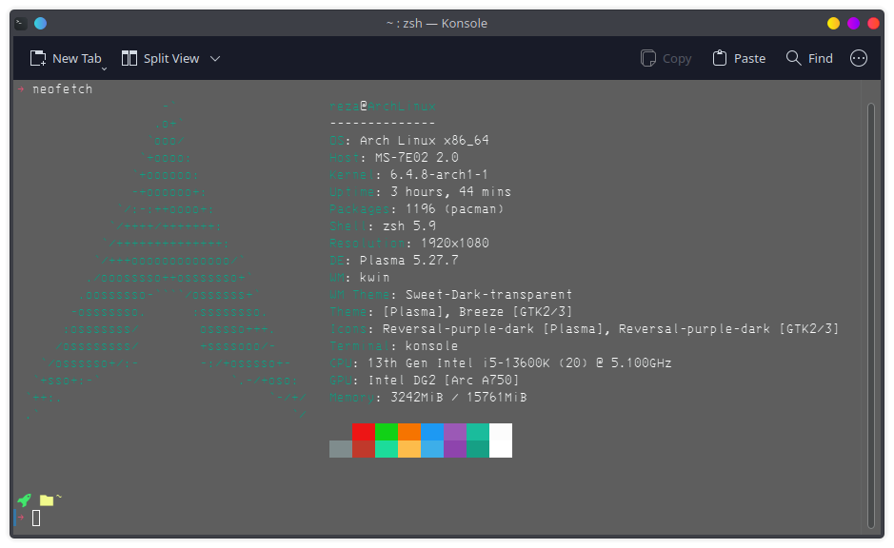The width and height of the screenshot is (894, 548).
Task: Click the '3 hours, 44 mins' uptime
Action: 451,192
